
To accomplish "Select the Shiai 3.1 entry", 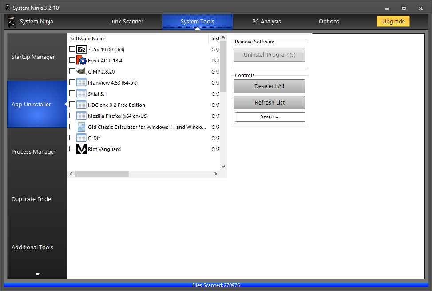I will point(97,94).
